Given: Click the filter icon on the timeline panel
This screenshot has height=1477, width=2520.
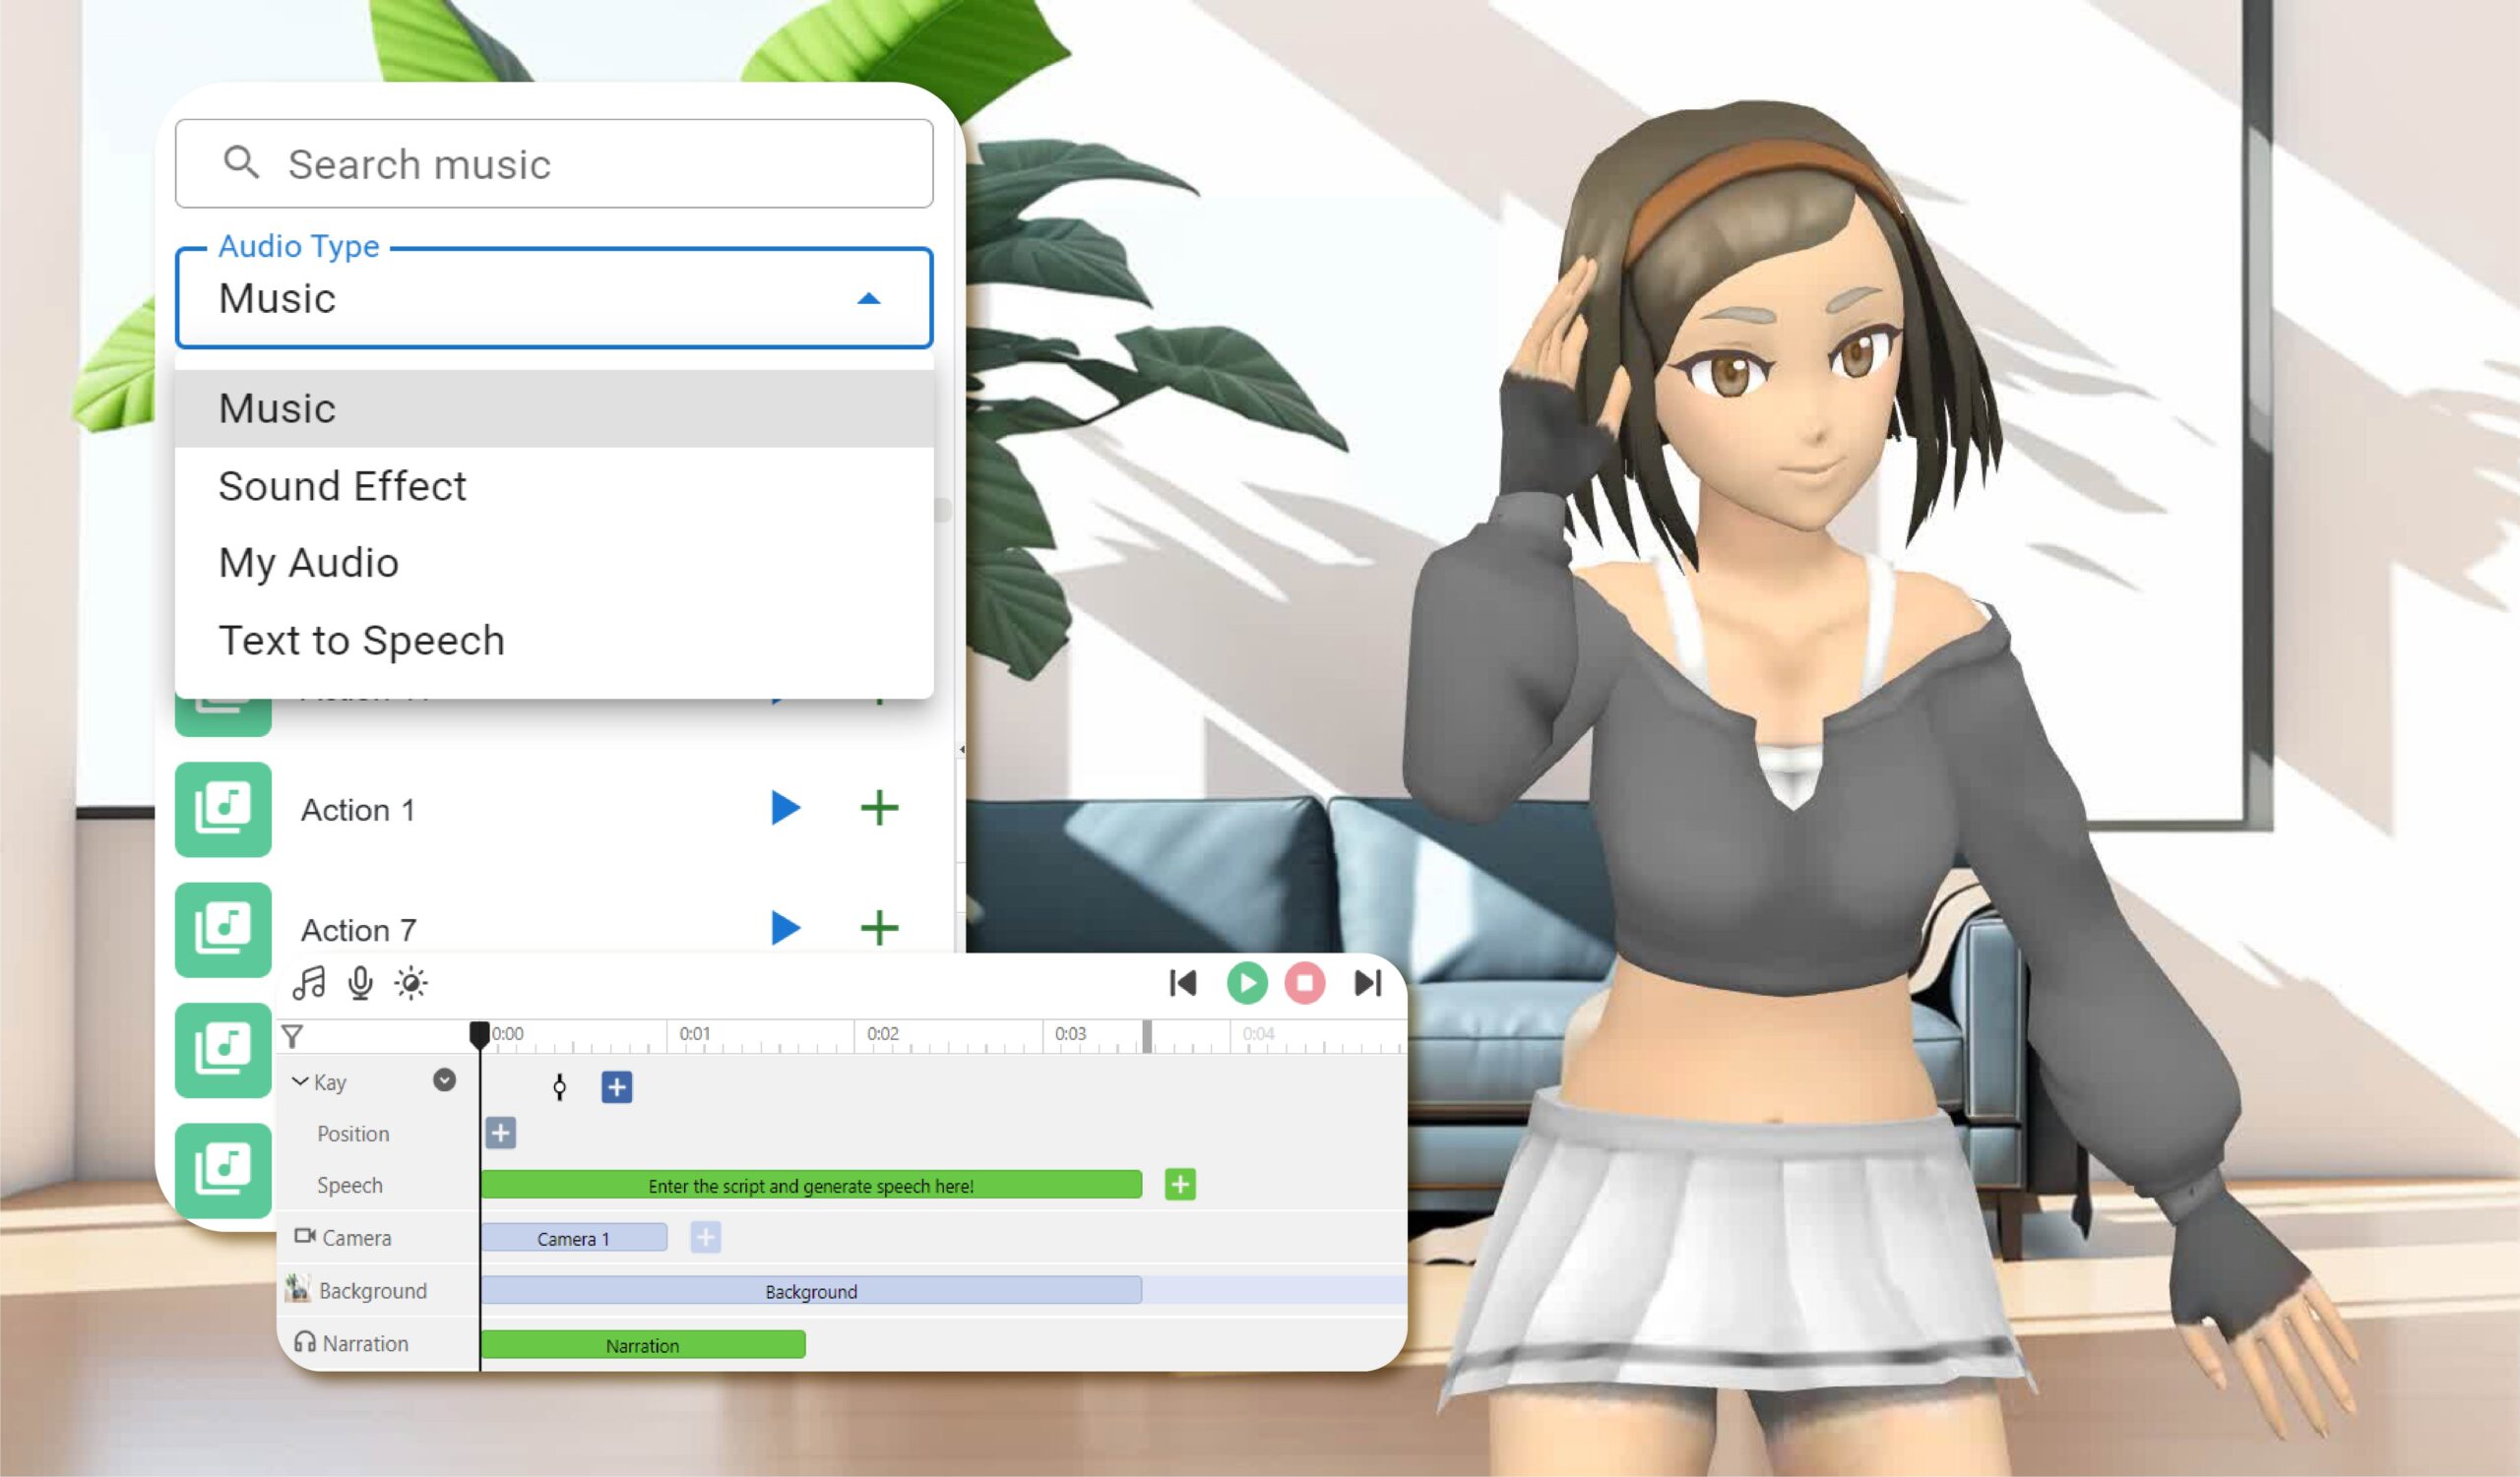Looking at the screenshot, I should [x=292, y=1034].
